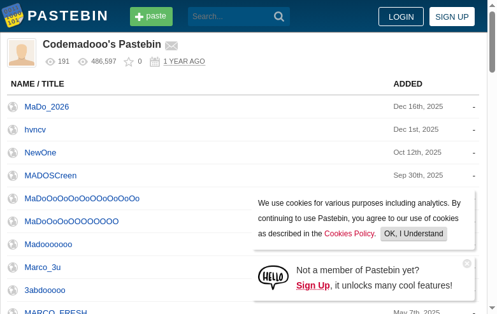Open the NewOne paste
497x314 pixels.
40,153
